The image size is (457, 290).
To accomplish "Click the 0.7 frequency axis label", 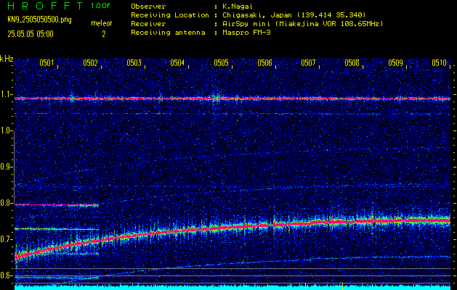I will click(6, 239).
